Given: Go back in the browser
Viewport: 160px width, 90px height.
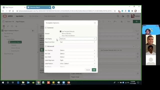Looking at the screenshot, I should pos(3,11).
